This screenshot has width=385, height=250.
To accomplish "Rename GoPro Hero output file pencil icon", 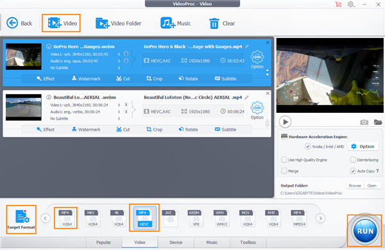I will [x=246, y=46].
